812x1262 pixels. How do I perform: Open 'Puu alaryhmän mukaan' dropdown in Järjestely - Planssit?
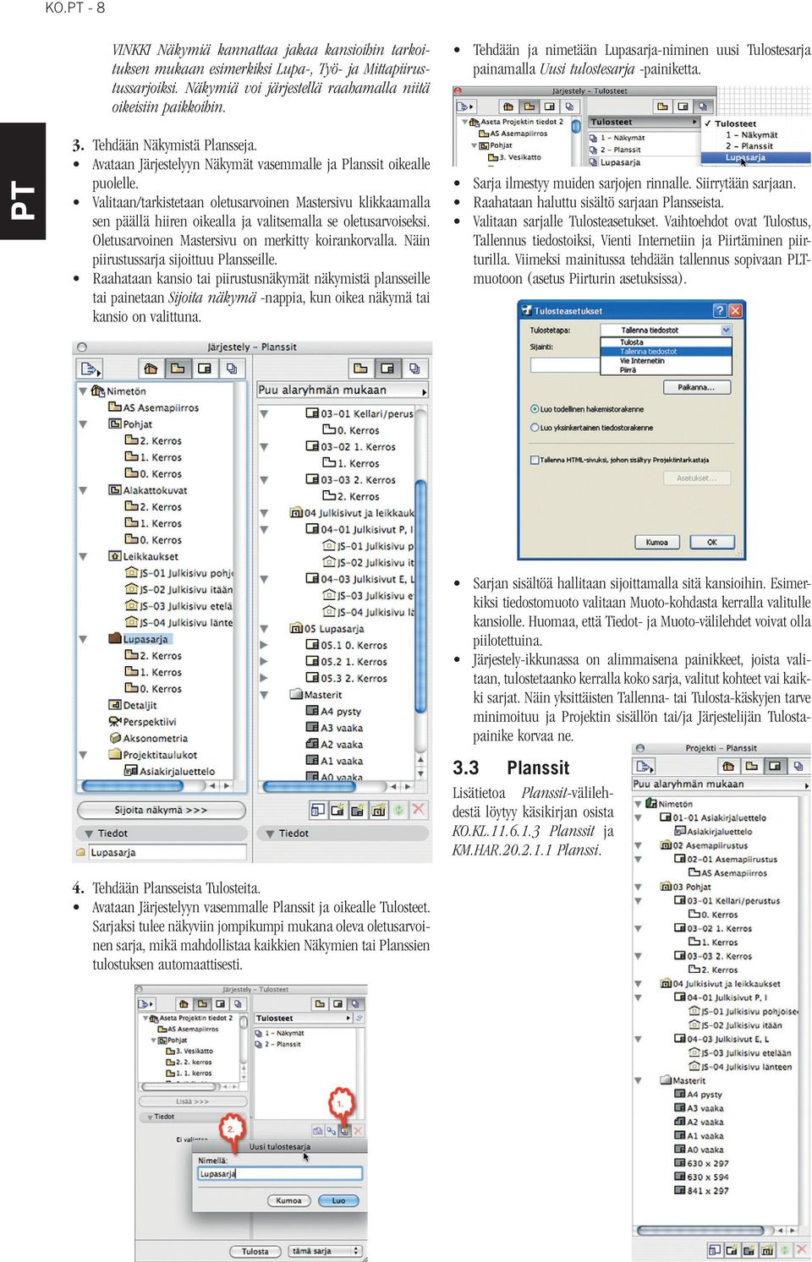343,391
